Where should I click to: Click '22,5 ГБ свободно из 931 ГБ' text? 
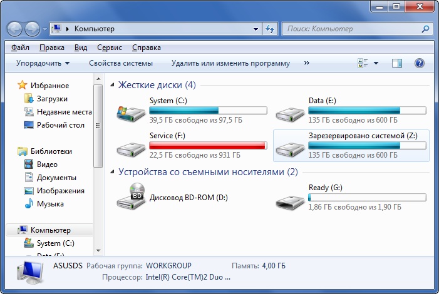(195, 155)
